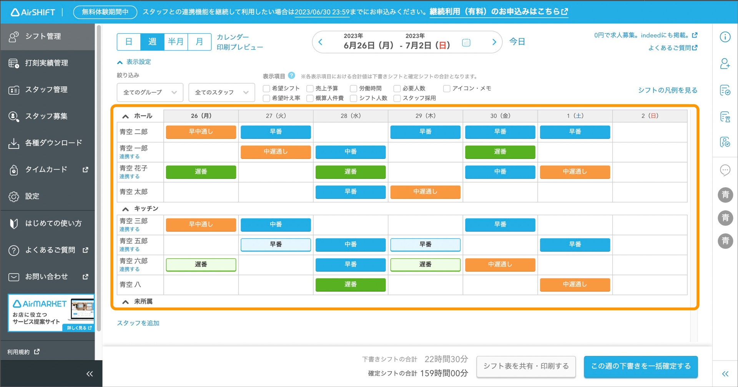This screenshot has height=387, width=738.
Task: Switch to the 月 view tab
Action: point(199,42)
